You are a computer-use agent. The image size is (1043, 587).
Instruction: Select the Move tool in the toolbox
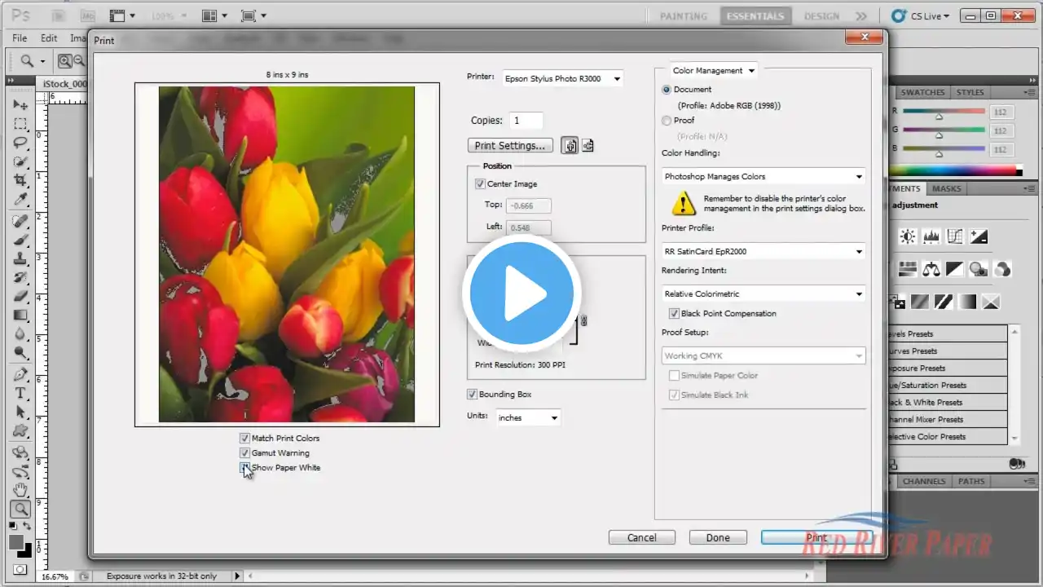20,105
